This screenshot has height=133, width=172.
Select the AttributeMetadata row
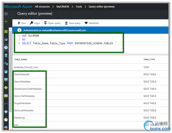click(90, 111)
